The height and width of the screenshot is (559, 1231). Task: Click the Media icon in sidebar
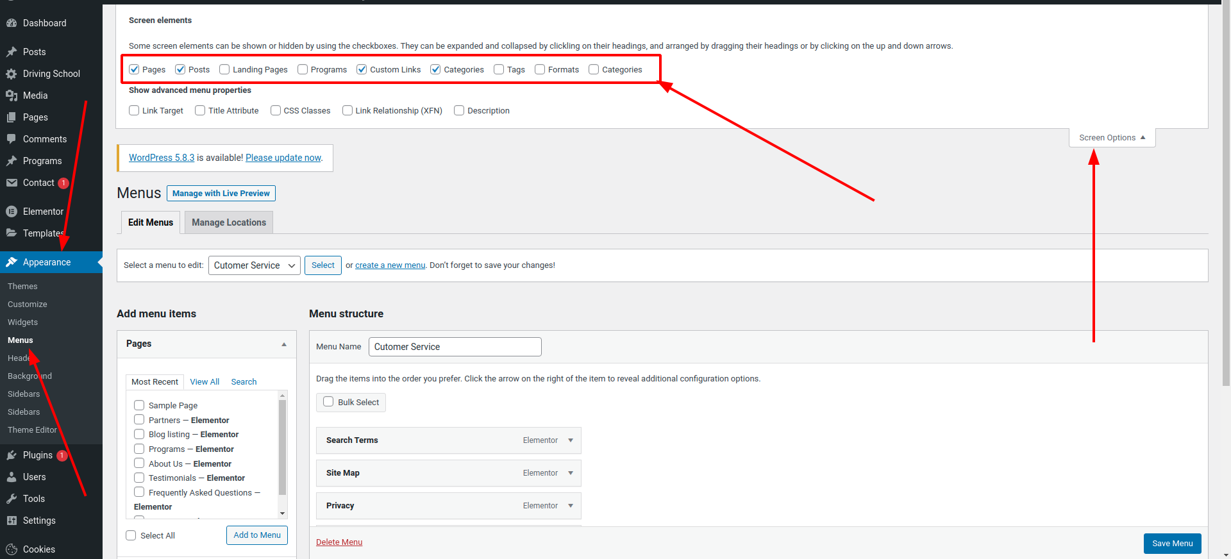coord(12,96)
